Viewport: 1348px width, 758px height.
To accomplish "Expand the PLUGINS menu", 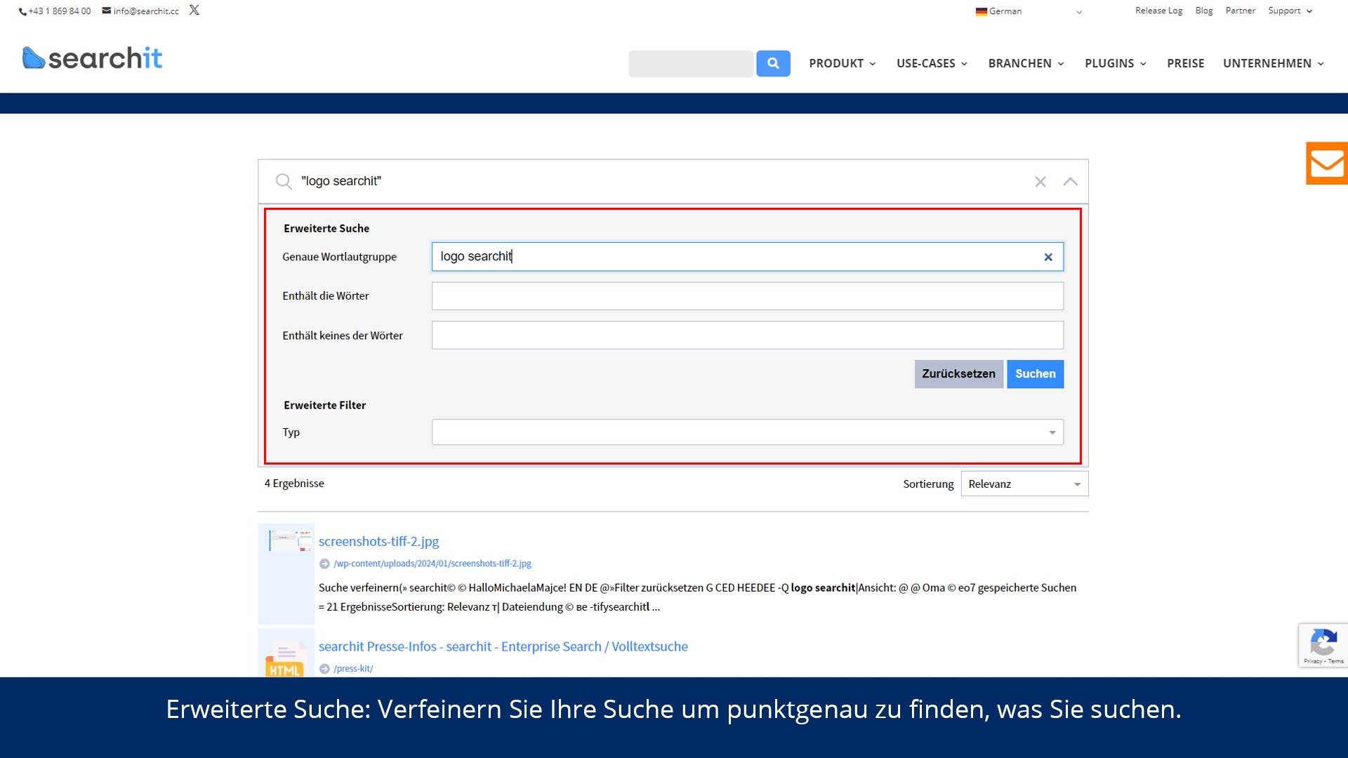I will pos(1116,63).
